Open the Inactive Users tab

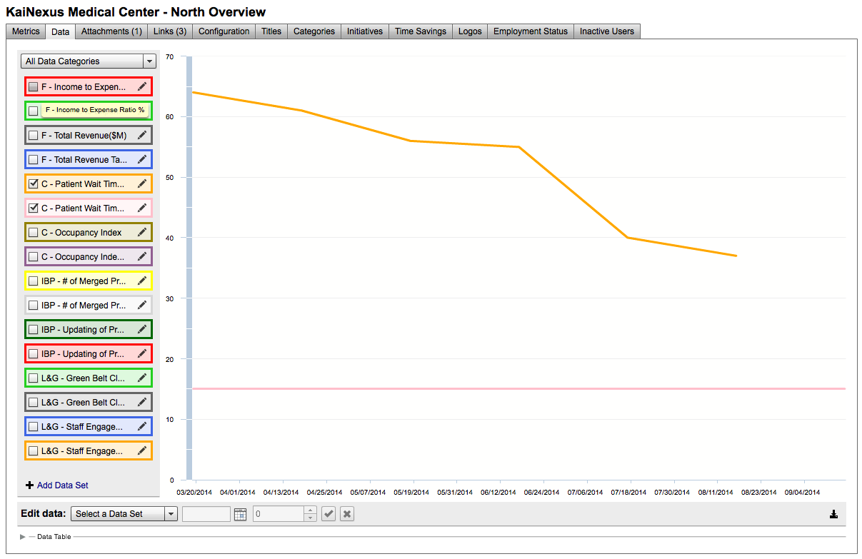(607, 31)
